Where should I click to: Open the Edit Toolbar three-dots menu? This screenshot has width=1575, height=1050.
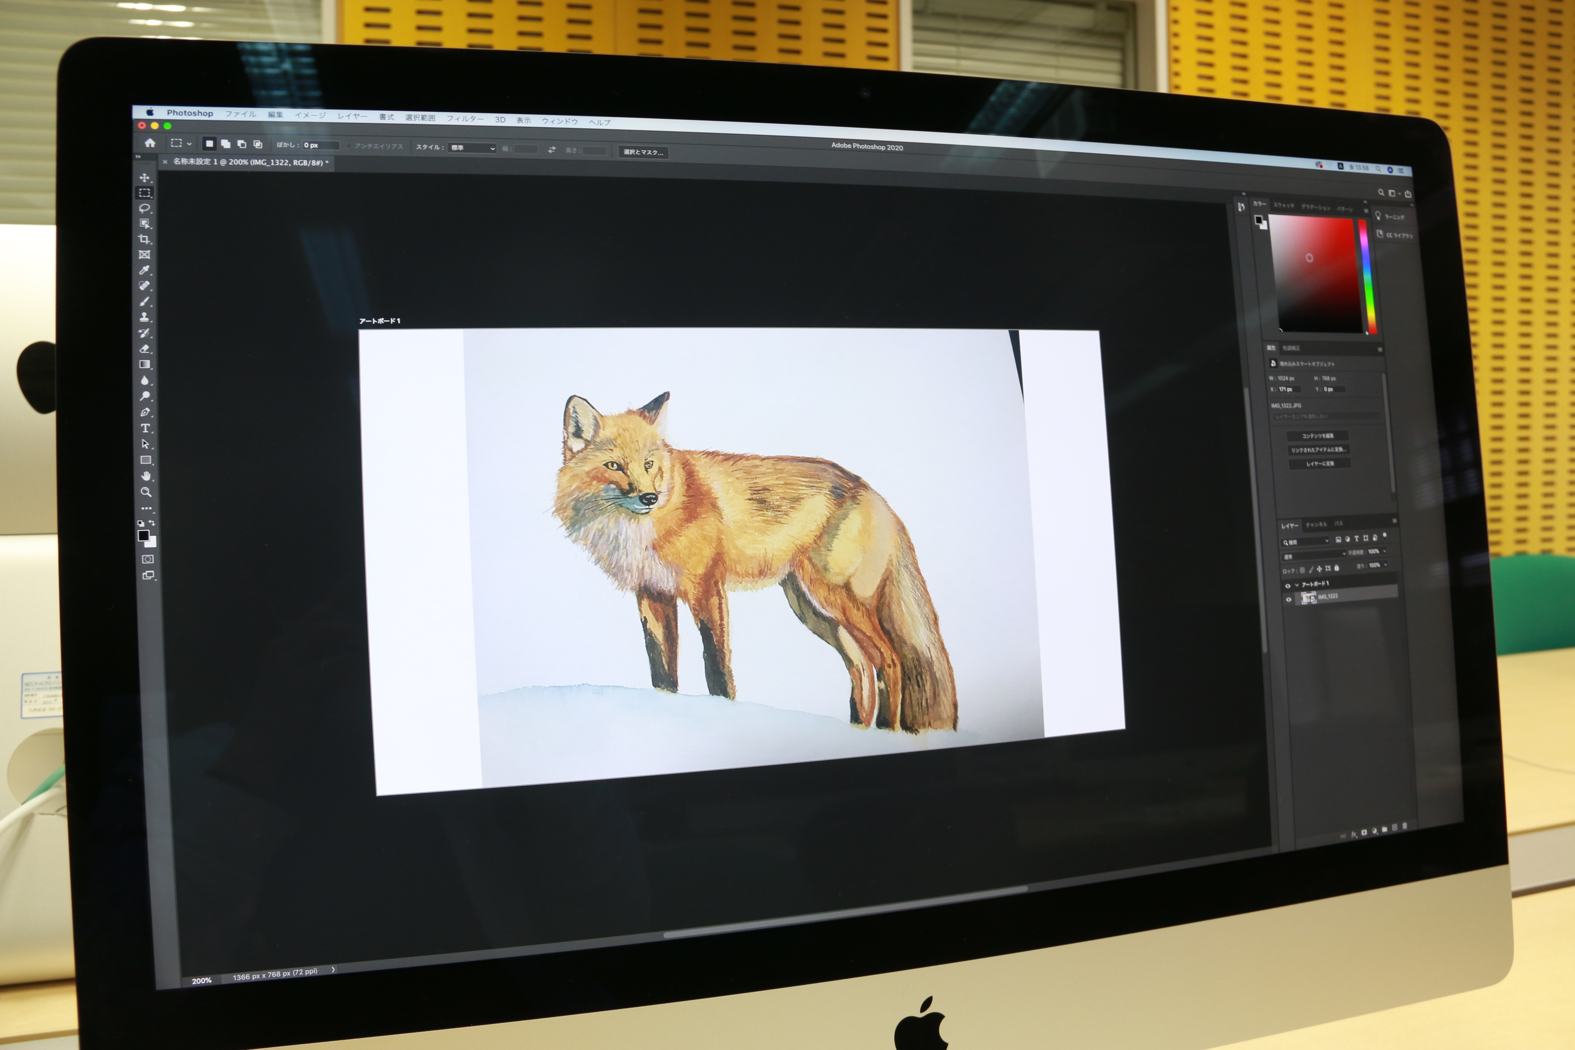coord(147,509)
